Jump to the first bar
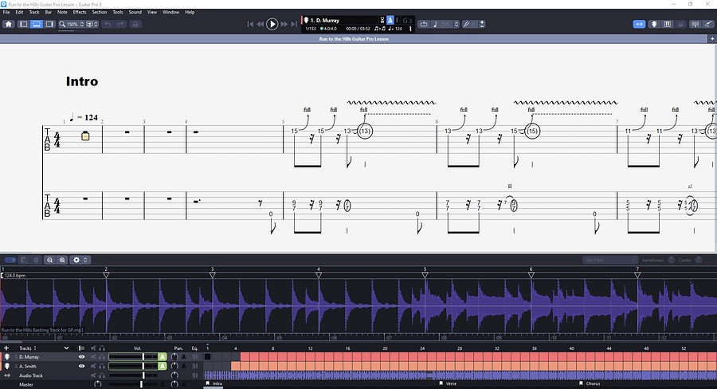Image resolution: width=717 pixels, height=389 pixels. (x=250, y=24)
